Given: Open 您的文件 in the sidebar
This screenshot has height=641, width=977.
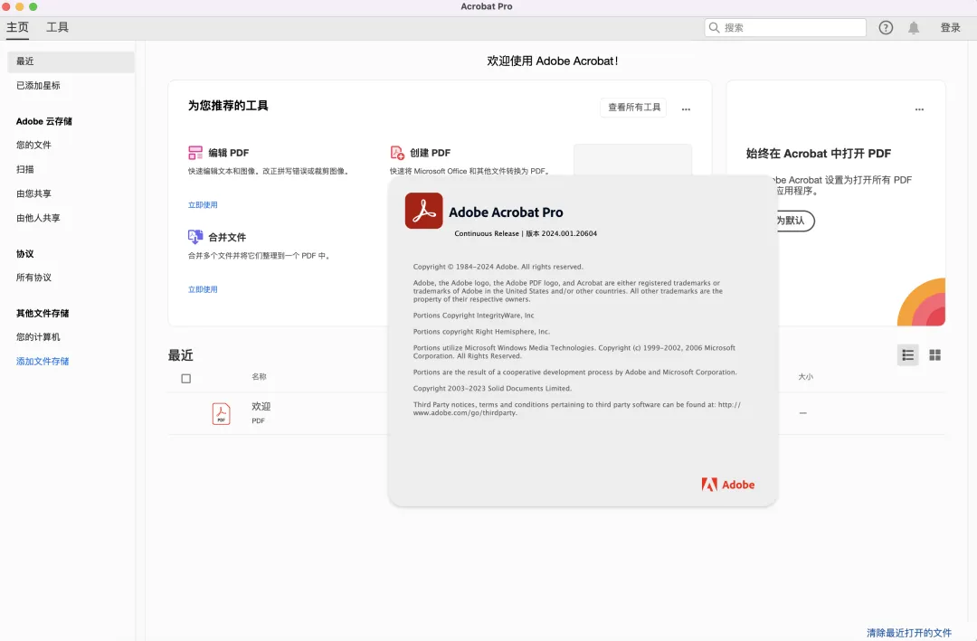Looking at the screenshot, I should pyautogui.click(x=33, y=145).
